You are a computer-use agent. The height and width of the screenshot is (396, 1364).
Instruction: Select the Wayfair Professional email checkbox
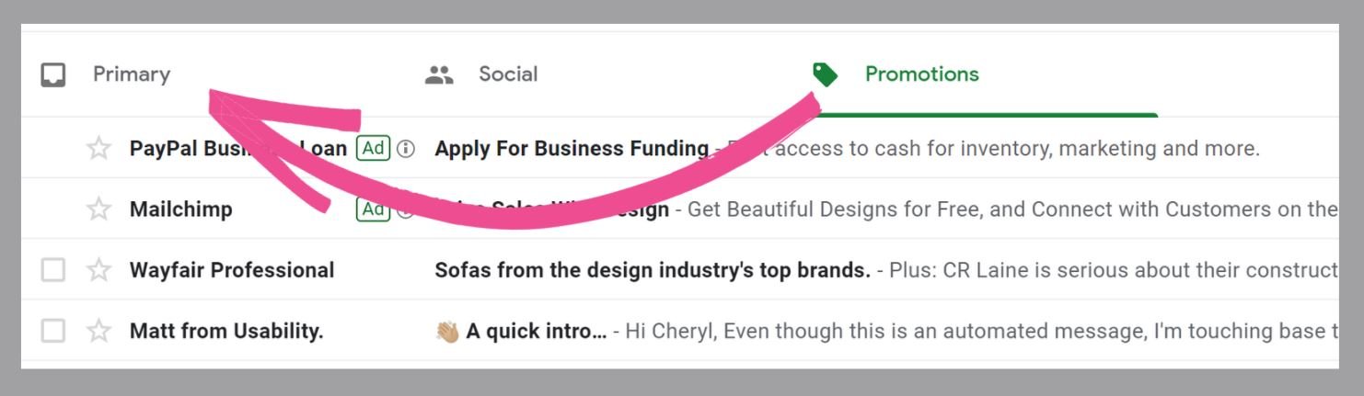[53, 270]
